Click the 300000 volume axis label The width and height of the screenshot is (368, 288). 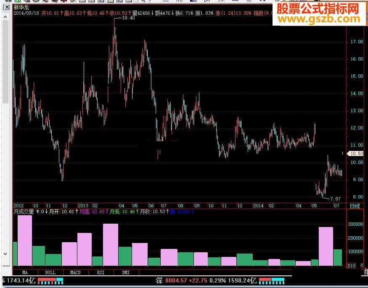click(x=355, y=224)
